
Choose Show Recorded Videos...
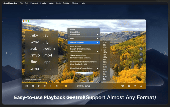tap(83, 58)
